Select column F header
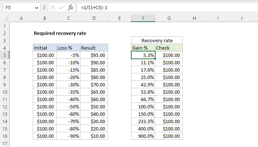The image size is (258, 147). click(x=143, y=18)
